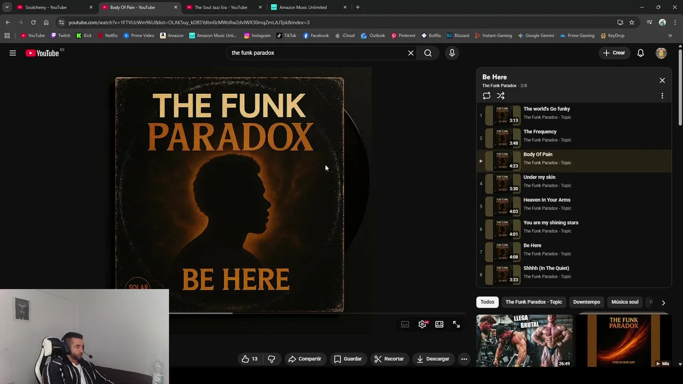683x384 pixels.
Task: Toggle subtitles in player
Action: click(405, 324)
